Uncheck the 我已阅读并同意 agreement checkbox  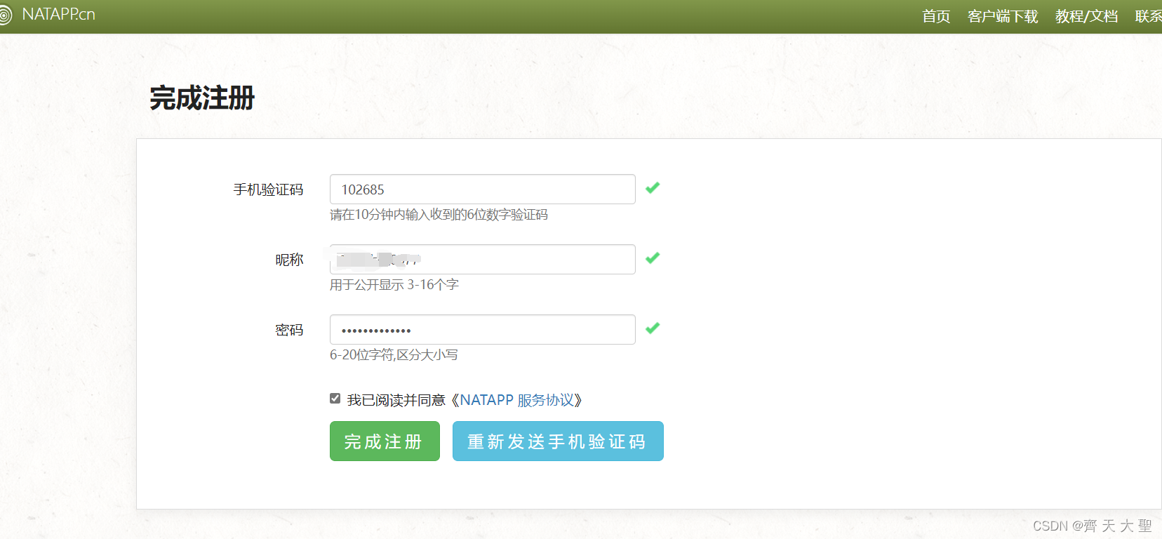click(x=335, y=399)
